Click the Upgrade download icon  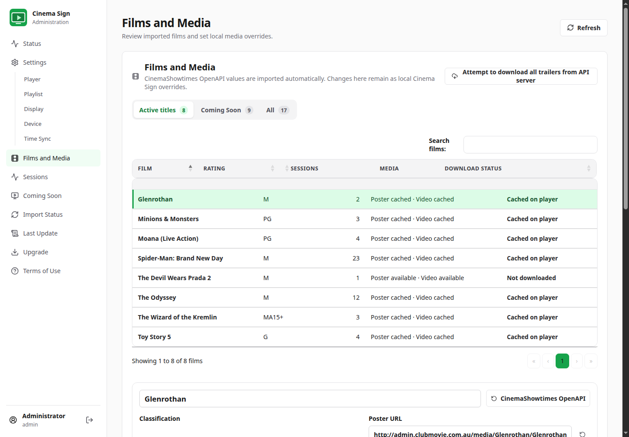click(15, 252)
